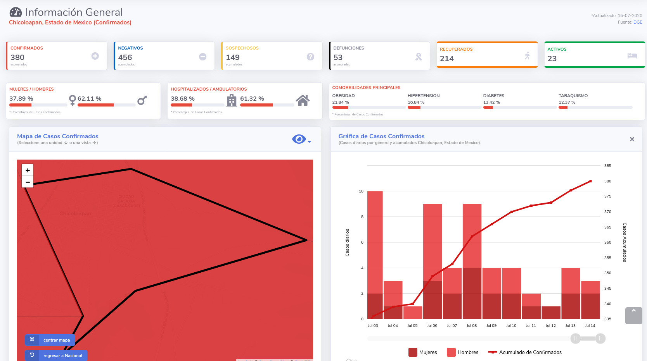Click the Mapa de Casos Confirmados title
The image size is (647, 361).
(58, 136)
